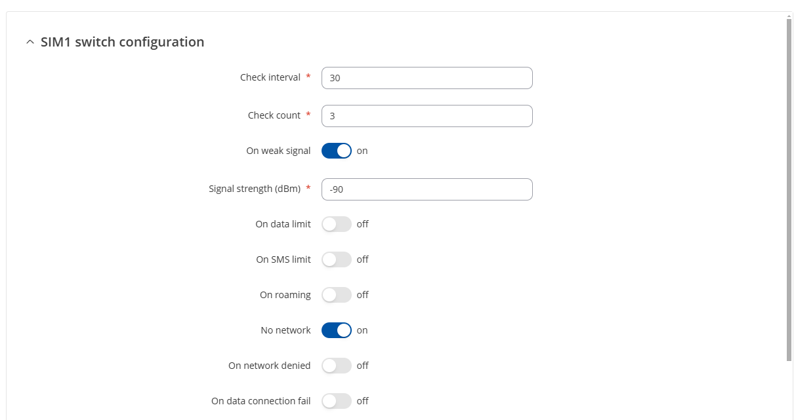
Task: Enable the On roaming switch
Action: coord(337,295)
